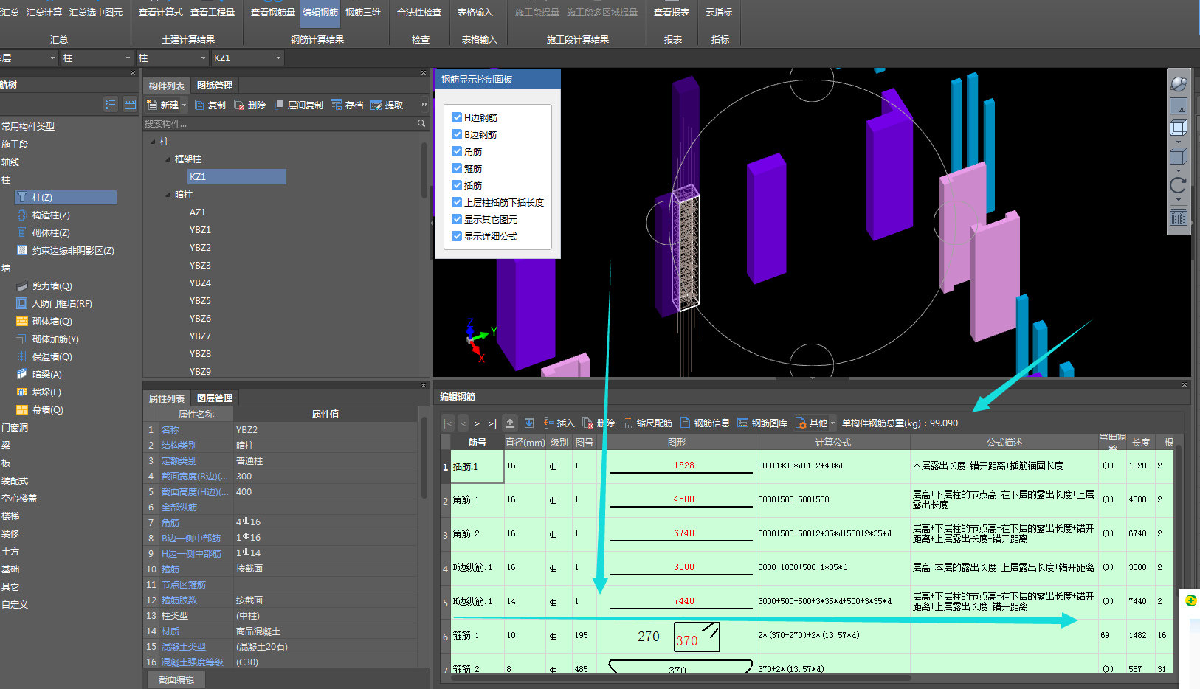Switch to 图层管理 tab

click(215, 398)
